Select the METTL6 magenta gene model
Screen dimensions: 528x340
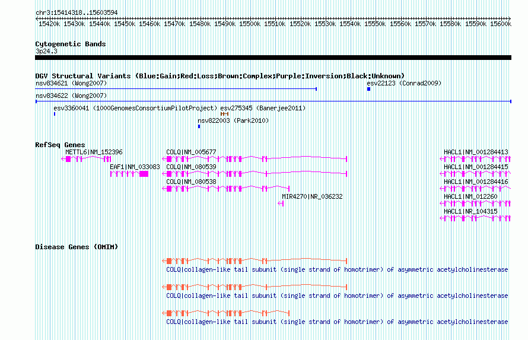(x=86, y=159)
